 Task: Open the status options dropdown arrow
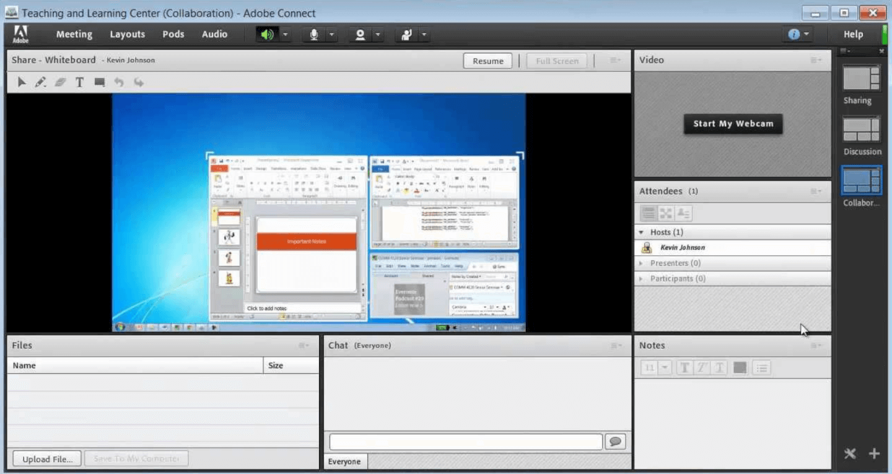point(424,35)
